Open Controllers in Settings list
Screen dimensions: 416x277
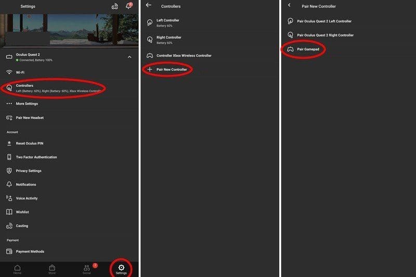69,88
